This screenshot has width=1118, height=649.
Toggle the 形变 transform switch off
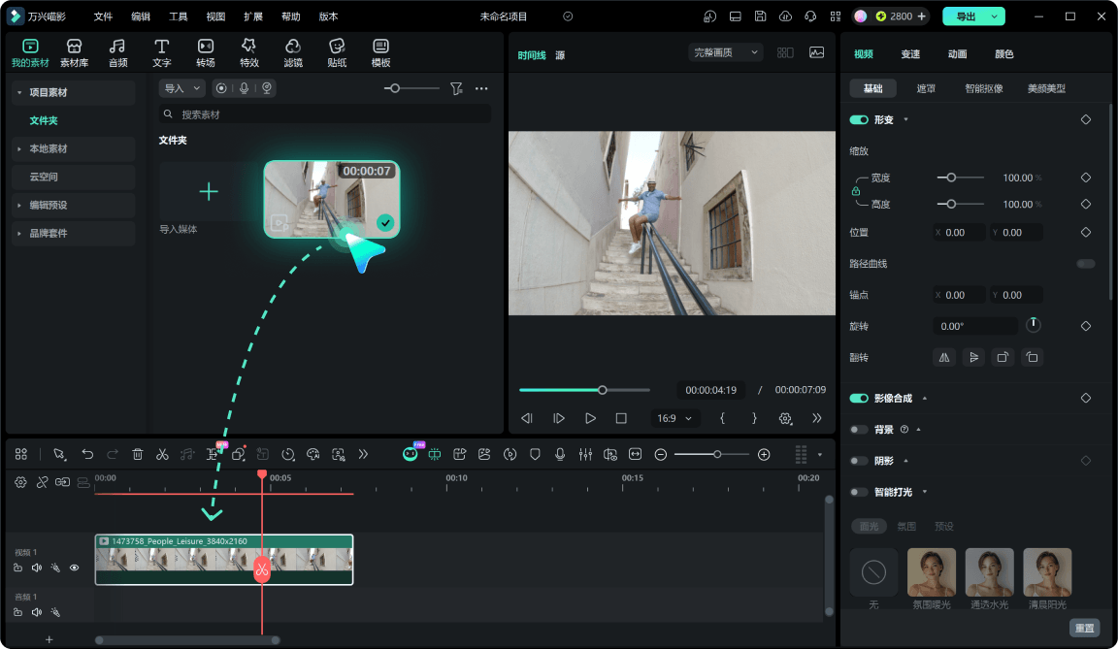click(859, 119)
